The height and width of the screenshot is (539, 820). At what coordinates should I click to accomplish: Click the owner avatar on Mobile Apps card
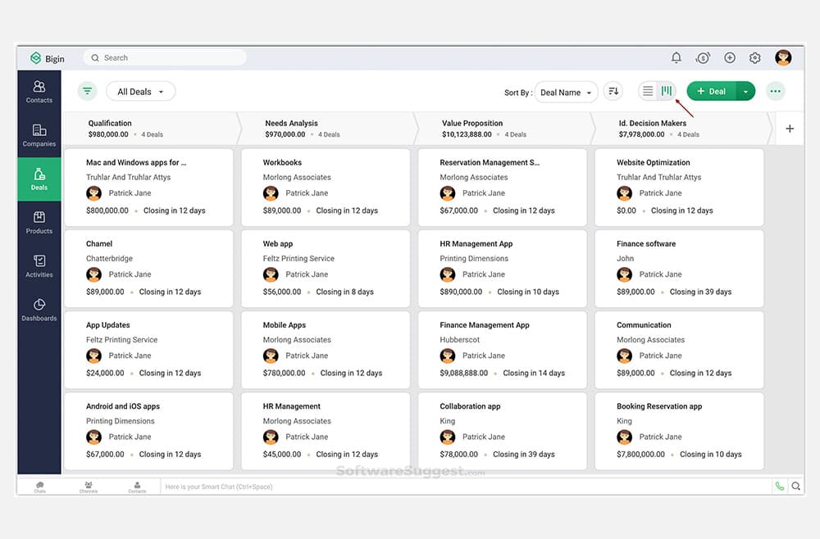click(271, 356)
